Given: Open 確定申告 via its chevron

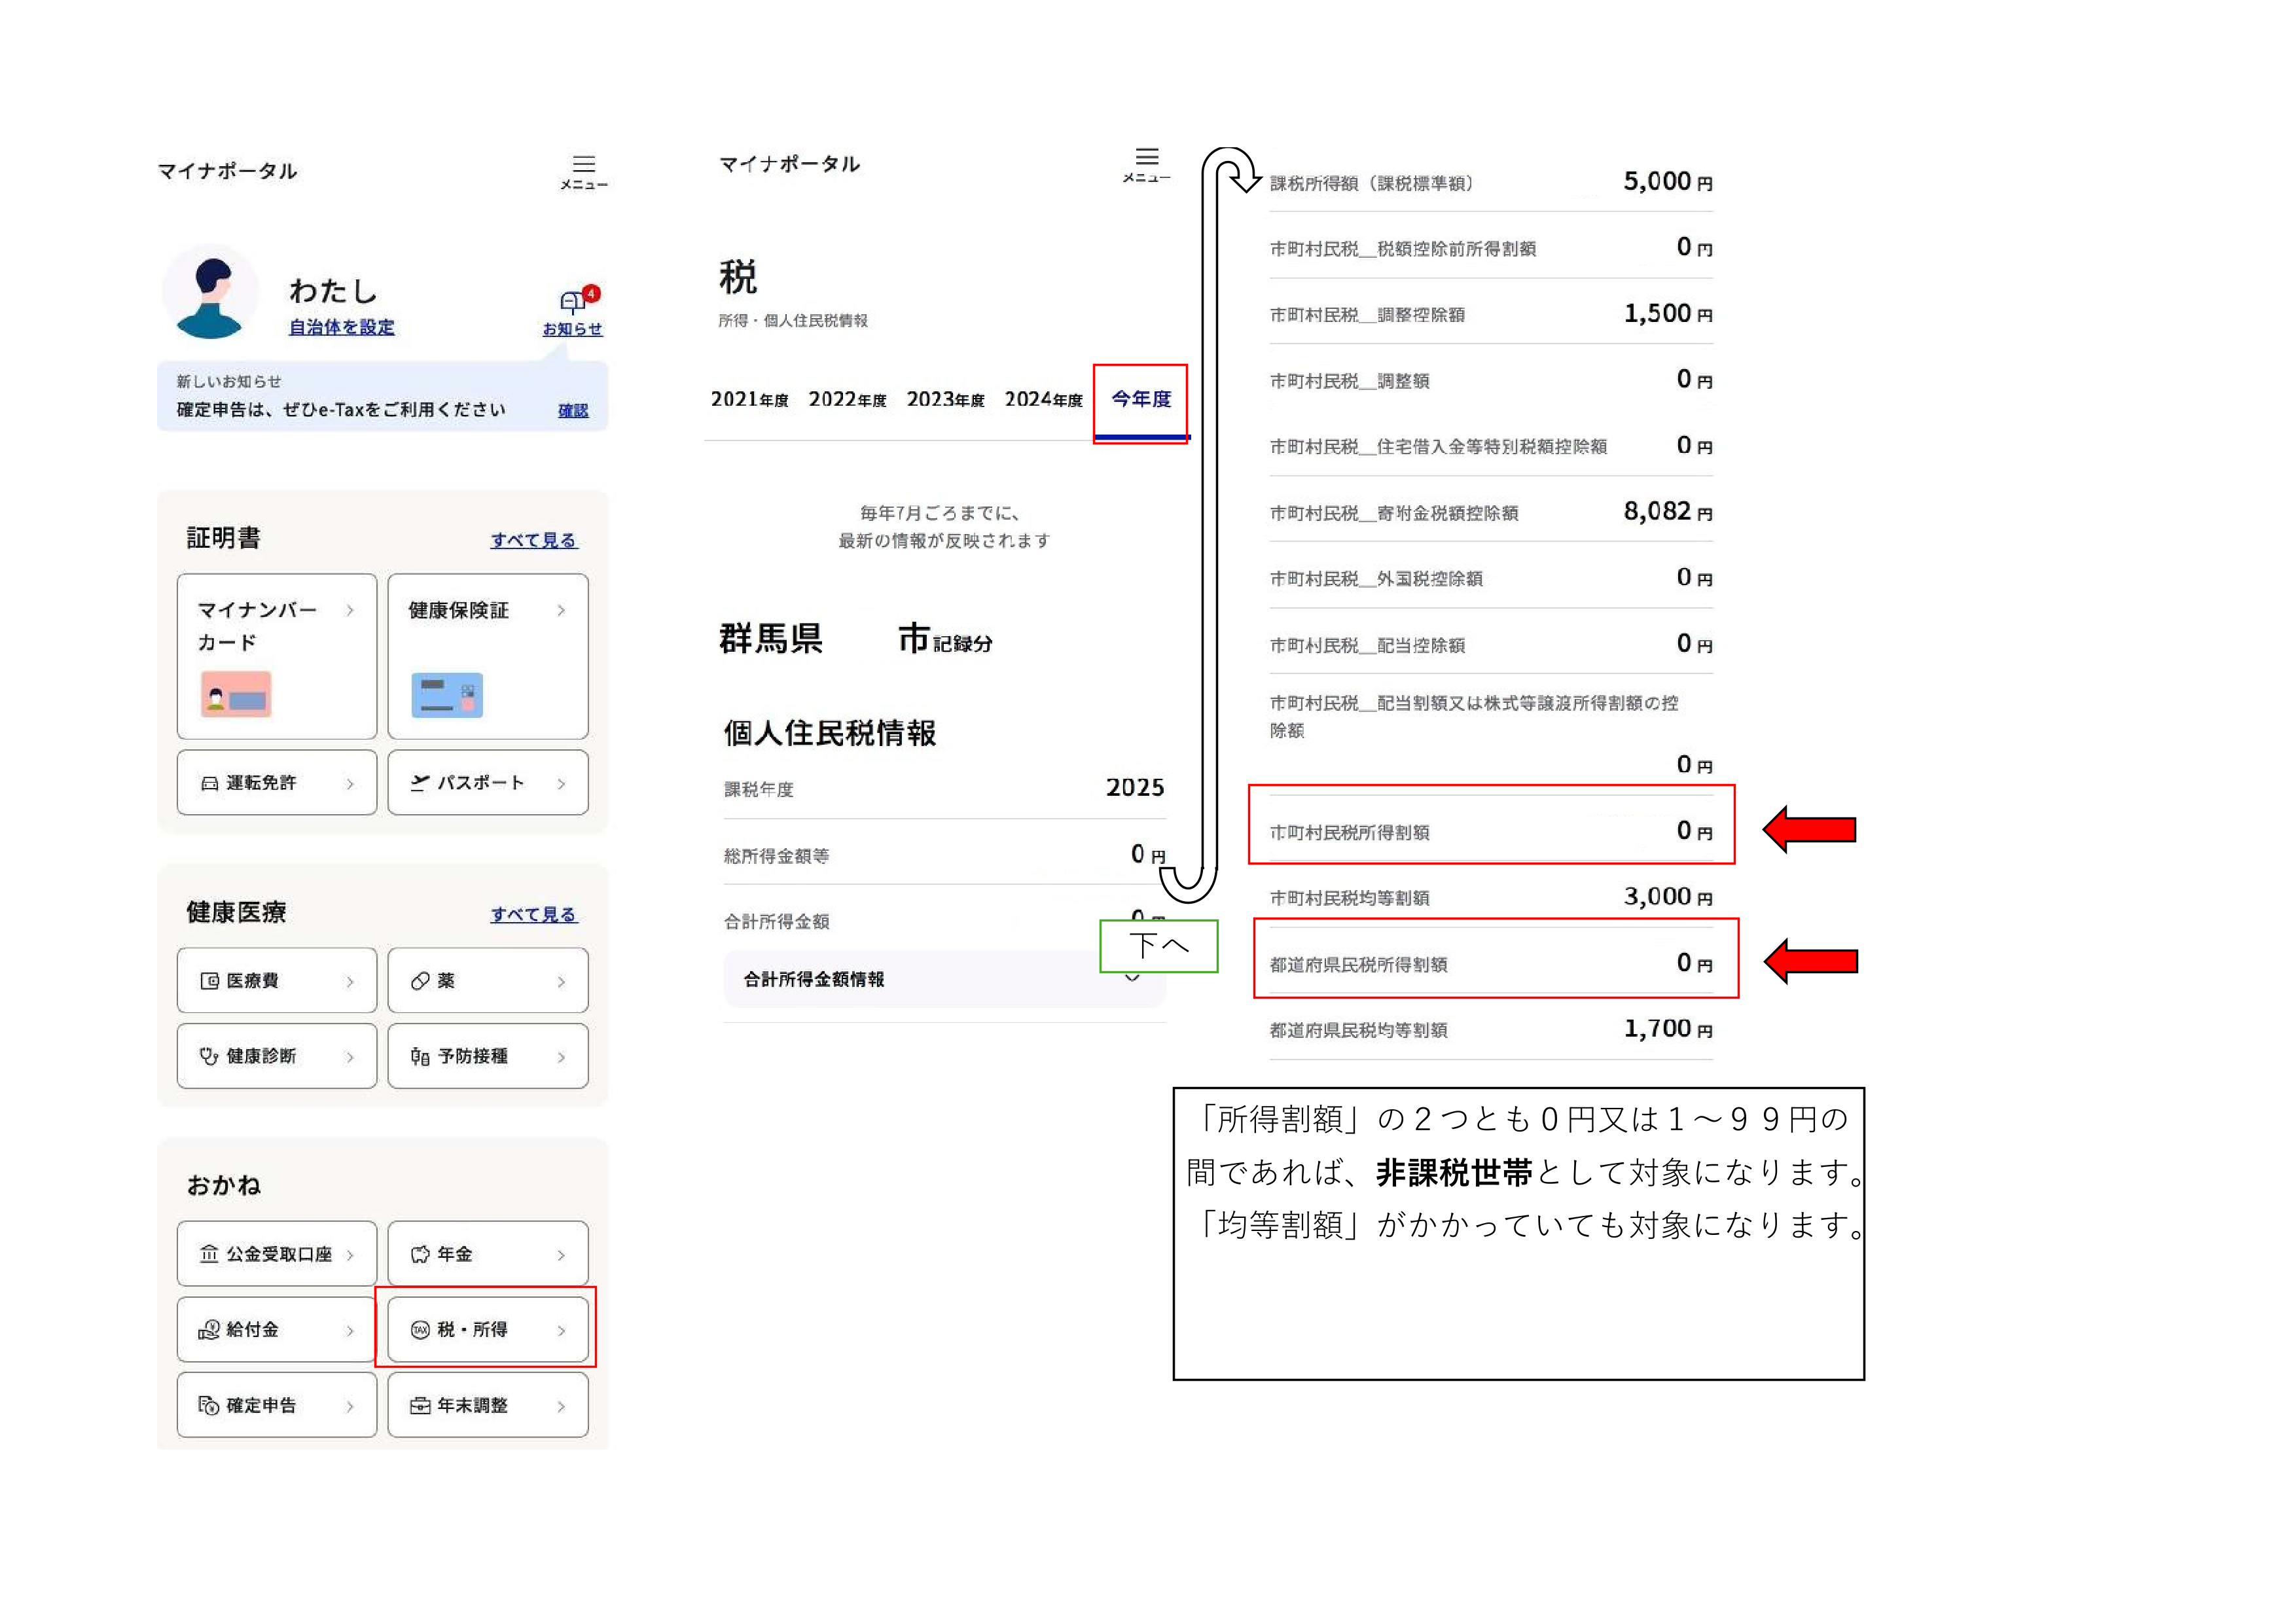Looking at the screenshot, I should point(350,1406).
